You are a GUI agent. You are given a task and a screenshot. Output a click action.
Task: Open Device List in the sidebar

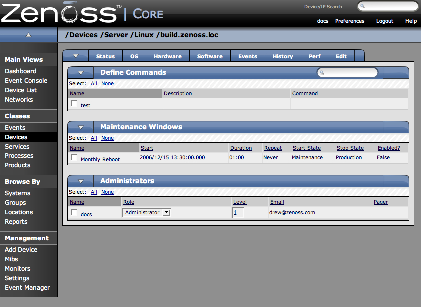[x=21, y=90]
